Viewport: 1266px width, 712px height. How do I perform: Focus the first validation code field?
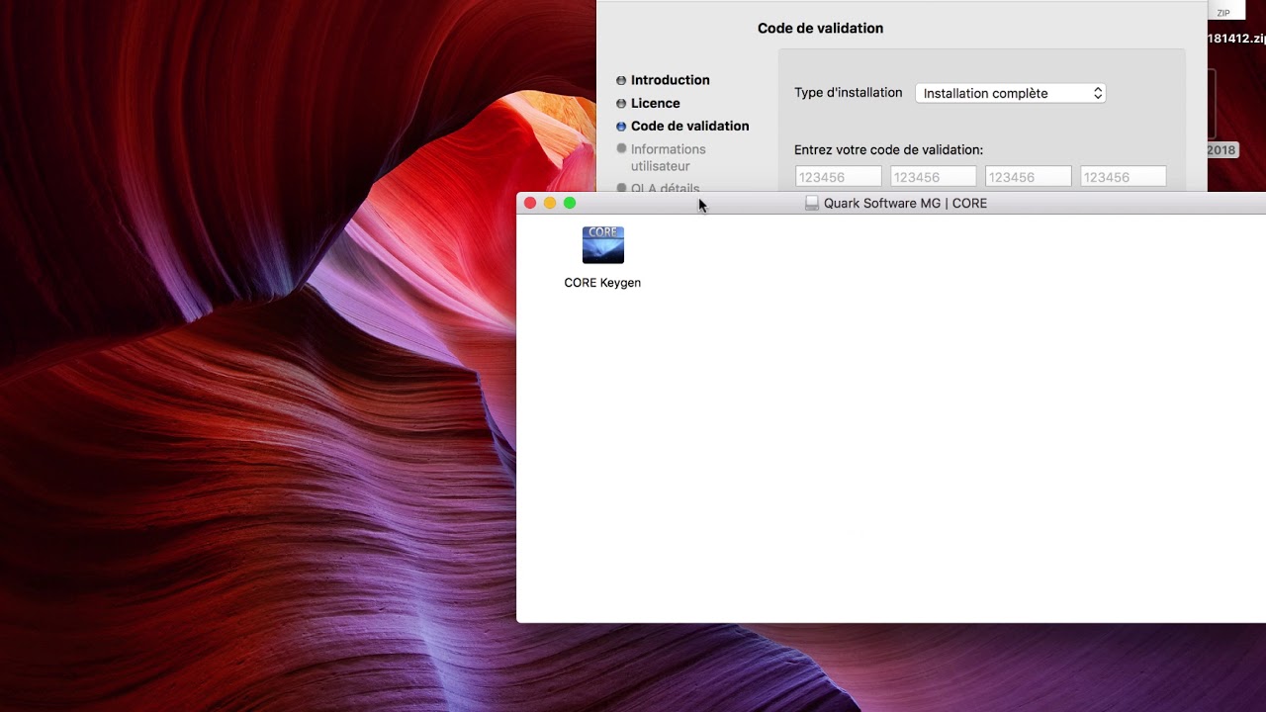(838, 177)
